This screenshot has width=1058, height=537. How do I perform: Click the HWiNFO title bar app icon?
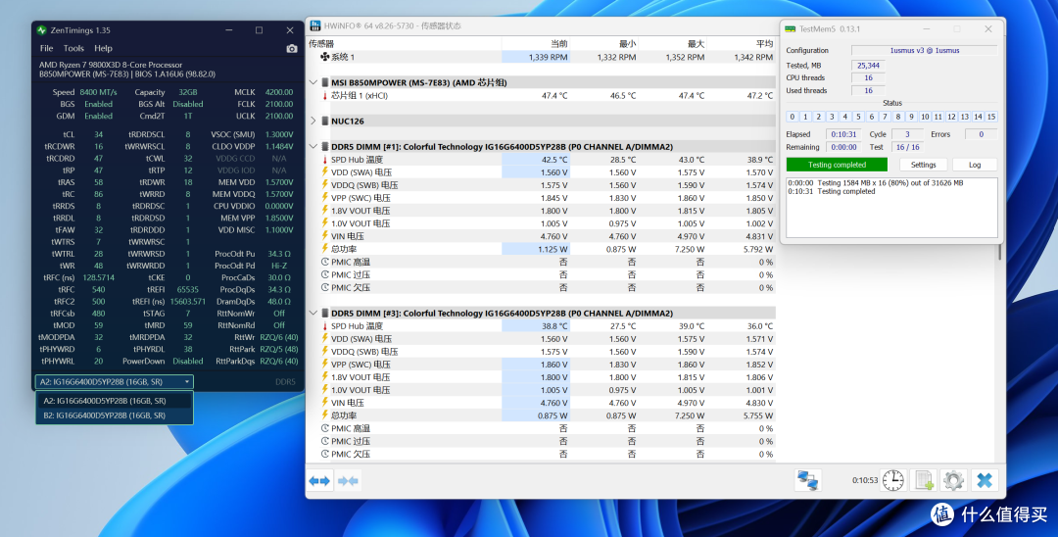click(x=315, y=25)
